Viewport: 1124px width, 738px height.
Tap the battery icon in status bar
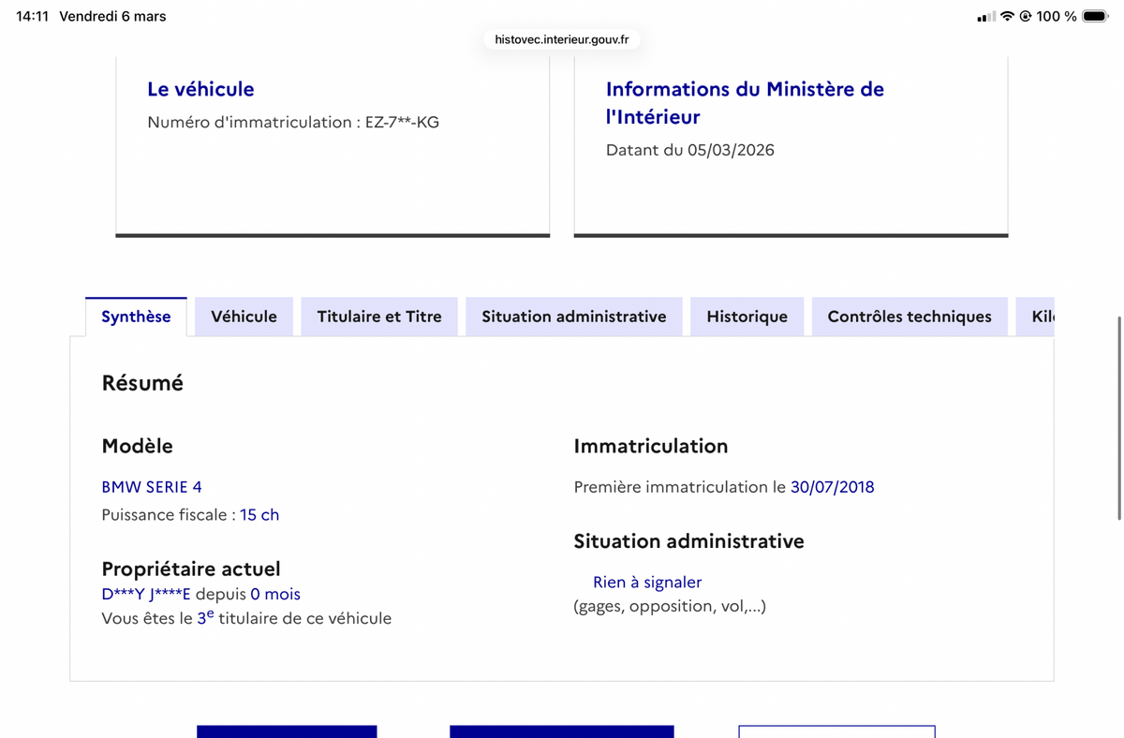1095,16
